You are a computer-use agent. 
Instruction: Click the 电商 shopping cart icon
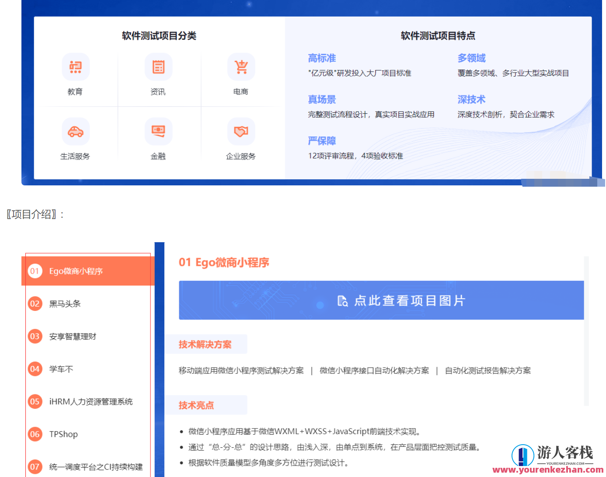pyautogui.click(x=241, y=67)
